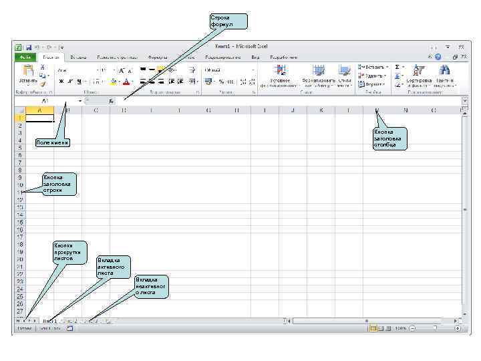481x361 pixels.
Task: Select the 'Лист2' sheet tab
Action: [70, 321]
